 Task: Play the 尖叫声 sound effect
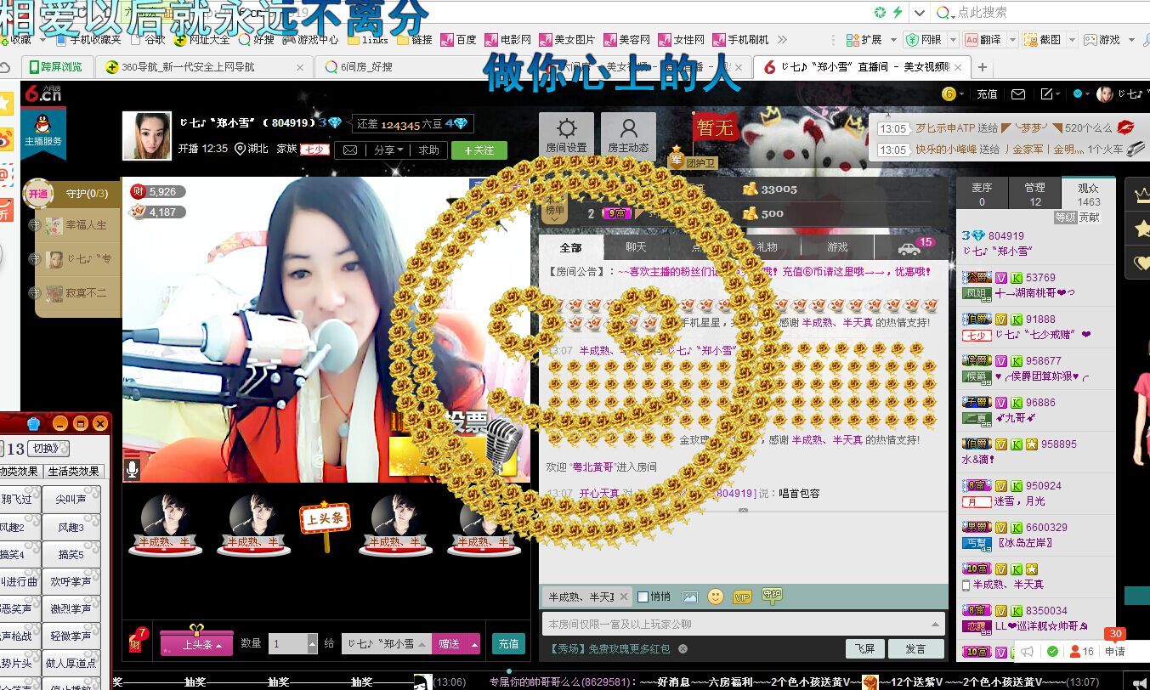(71, 500)
